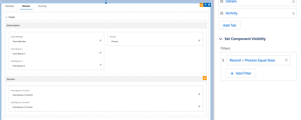
Task: Switch to the Related tab
Action: tap(10, 6)
